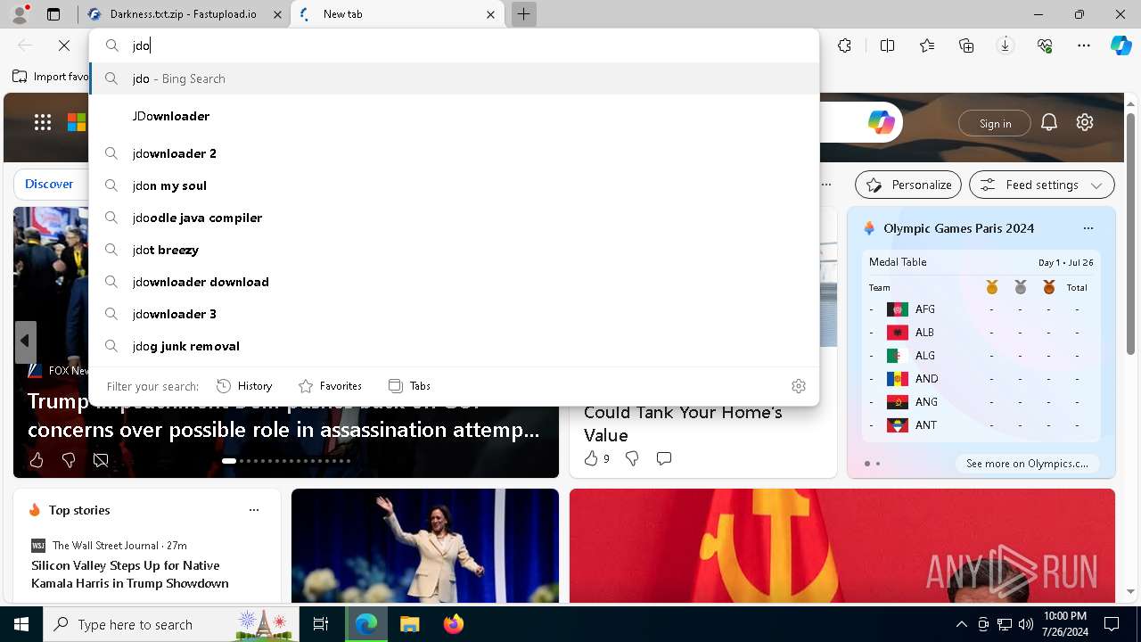Click the taskbar search box
This screenshot has width=1141, height=642.
[x=171, y=624]
